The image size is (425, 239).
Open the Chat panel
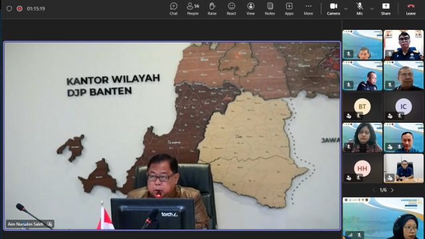pos(173,9)
